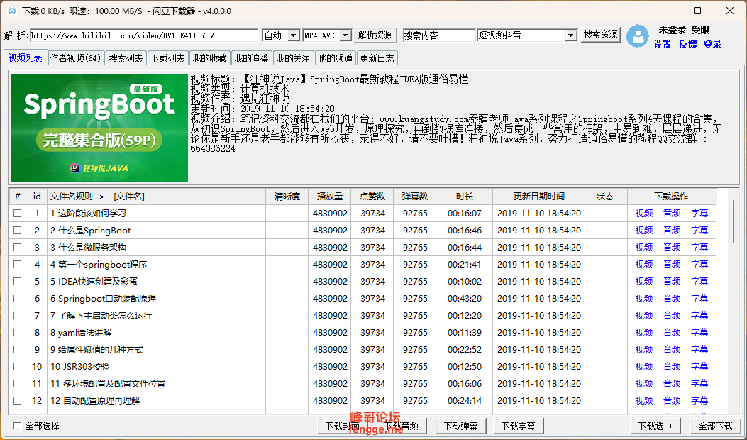Tick checkbox for row 10 JSR303校验
747x440 pixels.
click(18, 367)
